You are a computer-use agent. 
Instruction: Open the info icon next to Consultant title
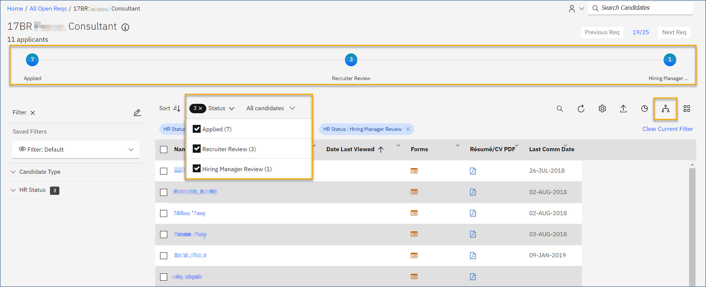pyautogui.click(x=125, y=27)
